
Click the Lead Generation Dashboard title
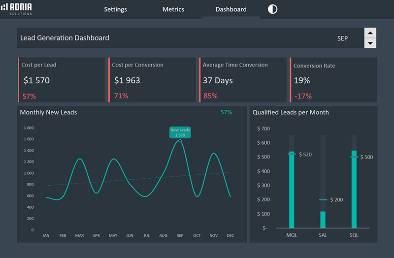(65, 38)
